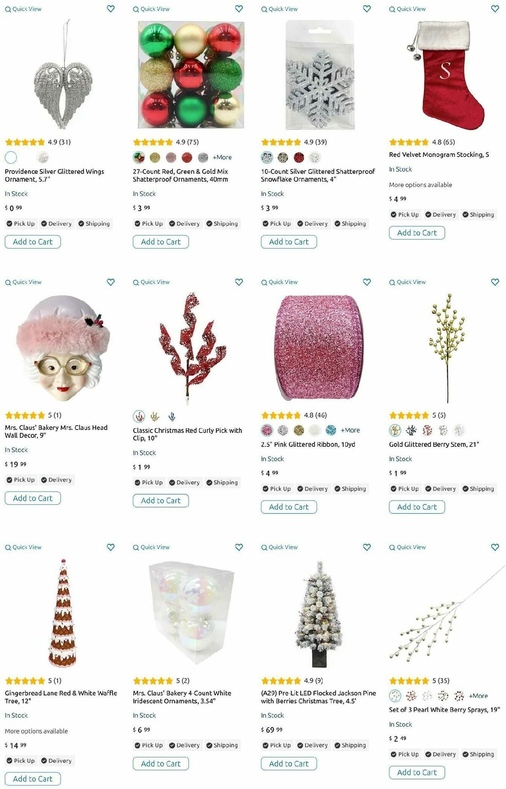Screen dimensions: 506x789
Task: Open Quick View for 27-Count Mix Ornaments
Action: pos(151,9)
